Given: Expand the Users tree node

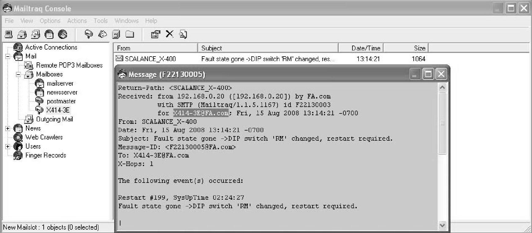Looking at the screenshot, I should pyautogui.click(x=8, y=146).
